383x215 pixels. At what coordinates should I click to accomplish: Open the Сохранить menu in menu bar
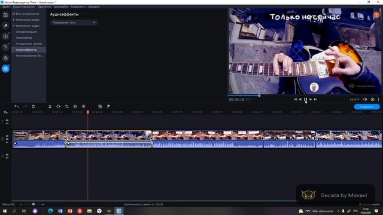[78, 7]
